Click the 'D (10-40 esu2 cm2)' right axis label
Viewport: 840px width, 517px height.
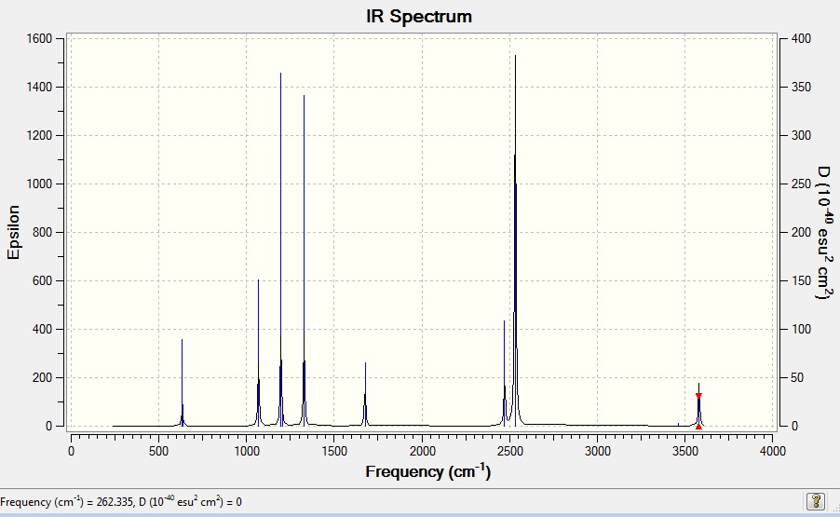[825, 233]
